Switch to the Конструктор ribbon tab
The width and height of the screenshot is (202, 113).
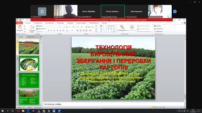50,23
